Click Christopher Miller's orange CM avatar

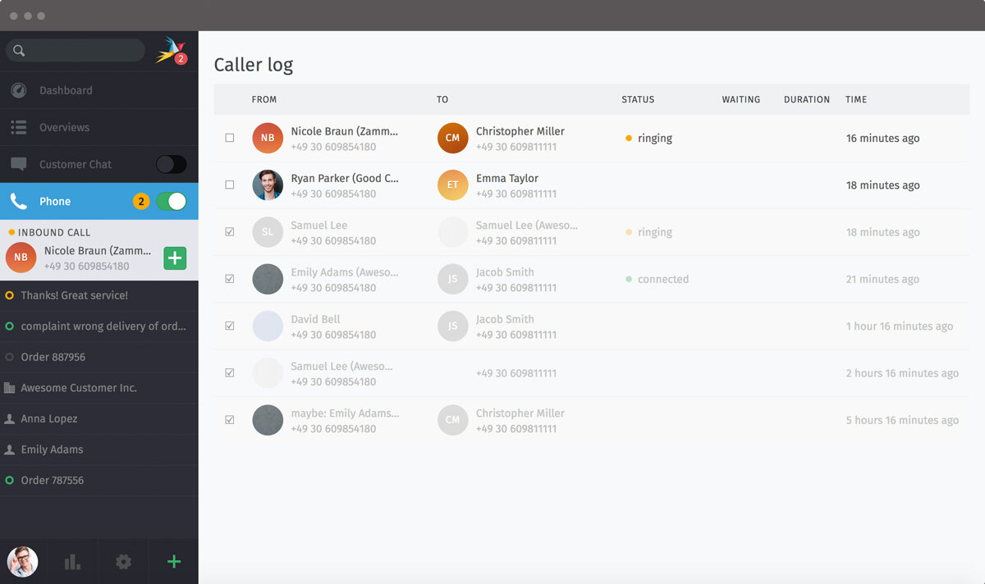point(452,138)
